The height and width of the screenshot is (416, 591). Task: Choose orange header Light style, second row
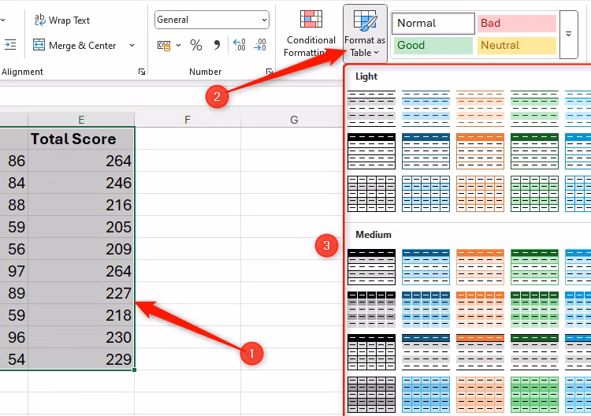click(480, 151)
